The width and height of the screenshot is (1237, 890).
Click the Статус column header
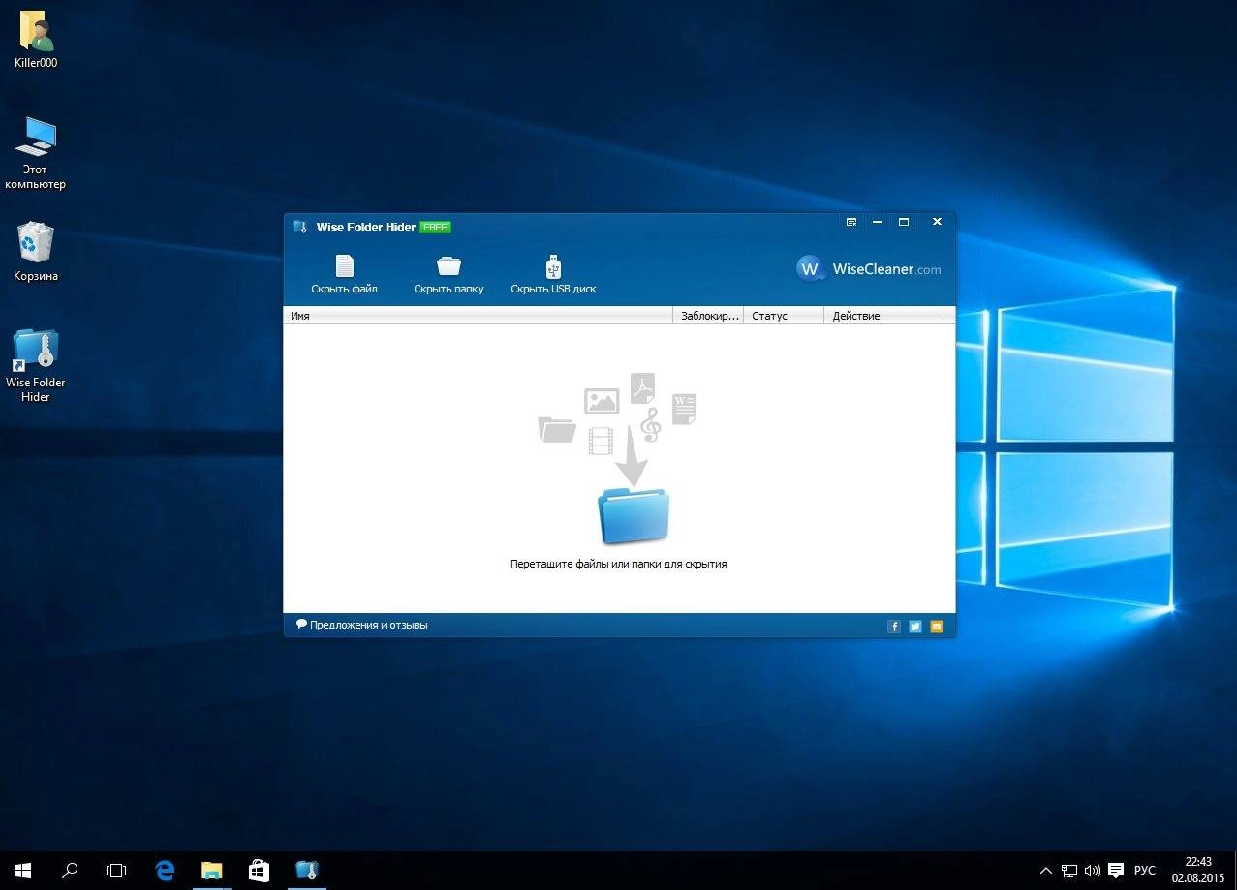coord(784,316)
